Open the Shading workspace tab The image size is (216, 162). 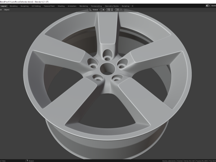pos(61,6)
